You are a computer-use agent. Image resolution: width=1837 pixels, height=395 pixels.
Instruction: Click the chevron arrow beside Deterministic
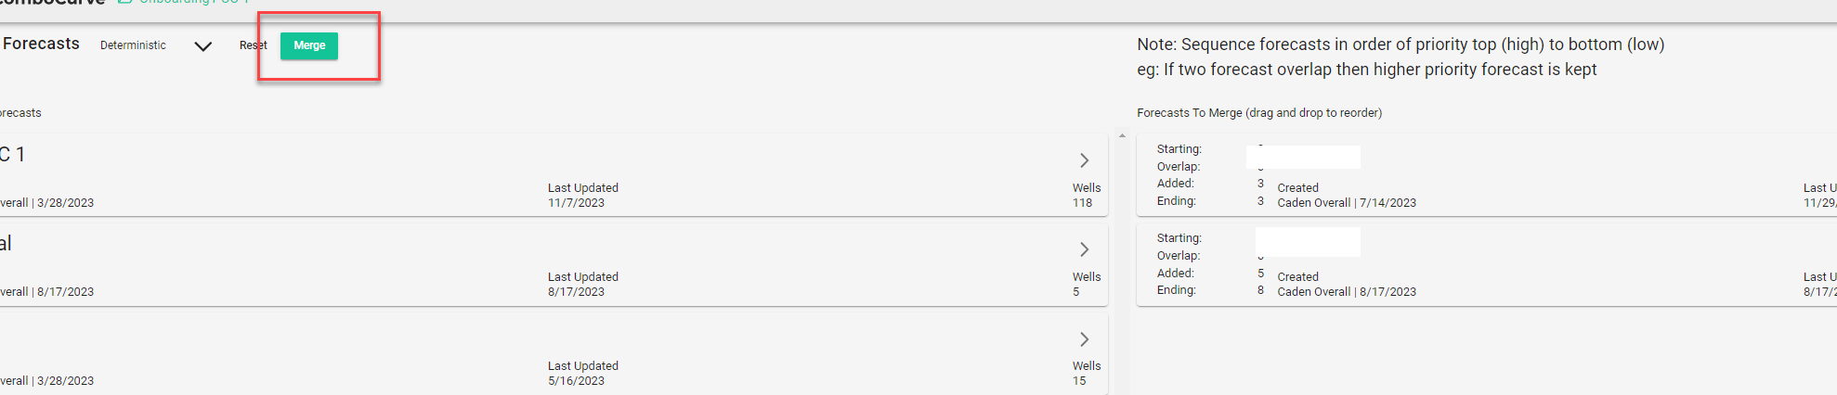click(x=202, y=46)
